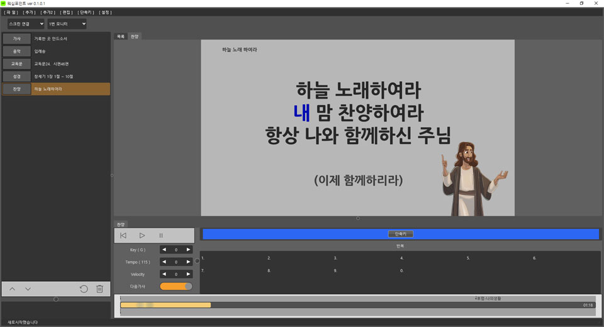
Task: Select list item 거룩한 곳 만드소서
Action: click(50, 38)
